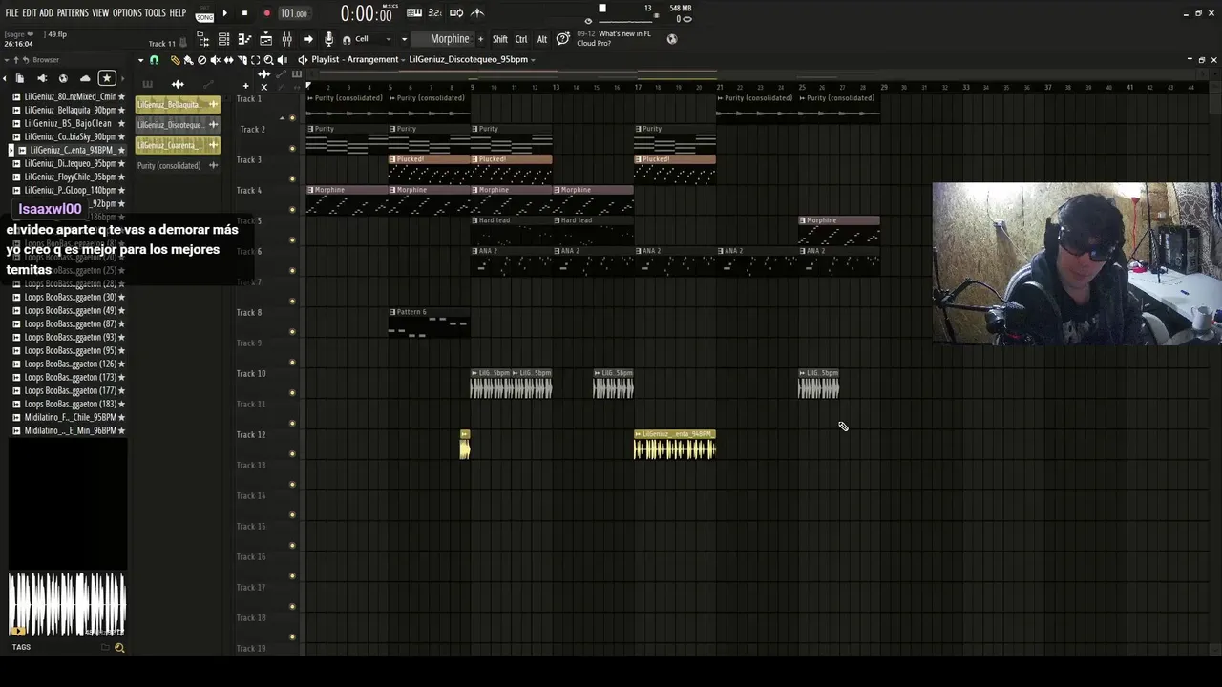Select the pencil Draw tool in playlist toolbar
This screenshot has width=1222, height=687.
point(175,60)
